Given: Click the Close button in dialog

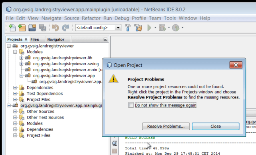Looking at the screenshot, I should [216, 127].
